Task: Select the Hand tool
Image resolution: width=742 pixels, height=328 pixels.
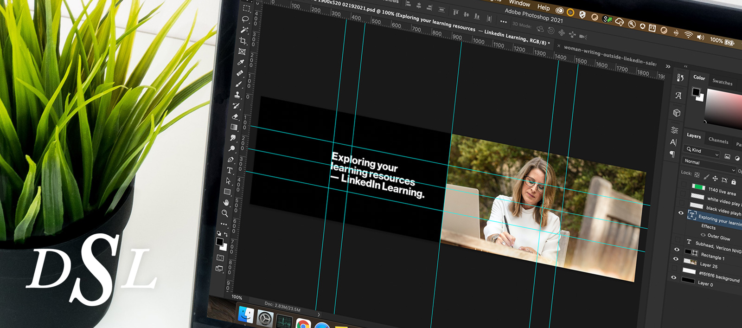Action: click(226, 203)
